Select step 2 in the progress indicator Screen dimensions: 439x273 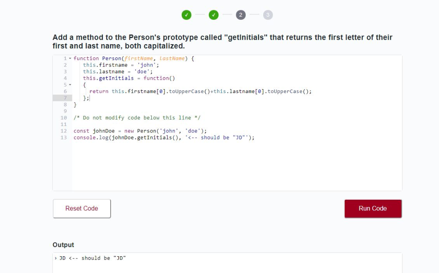click(241, 14)
